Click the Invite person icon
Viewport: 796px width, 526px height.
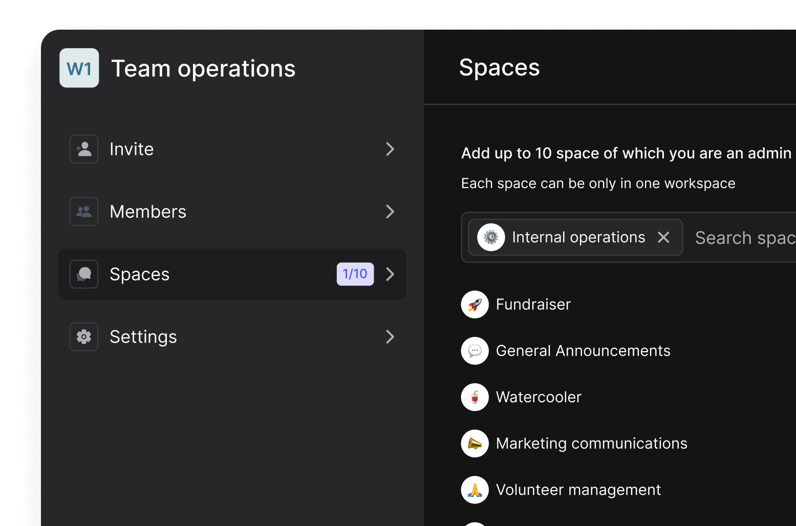click(83, 149)
